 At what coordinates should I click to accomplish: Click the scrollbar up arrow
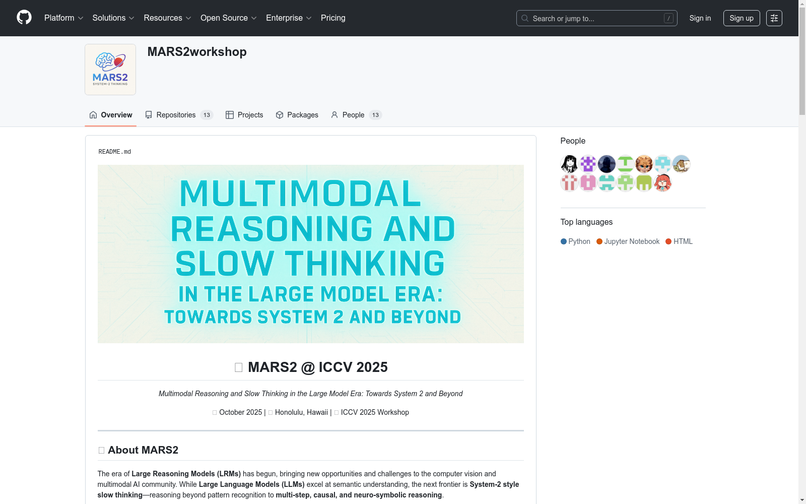pyautogui.click(x=802, y=4)
